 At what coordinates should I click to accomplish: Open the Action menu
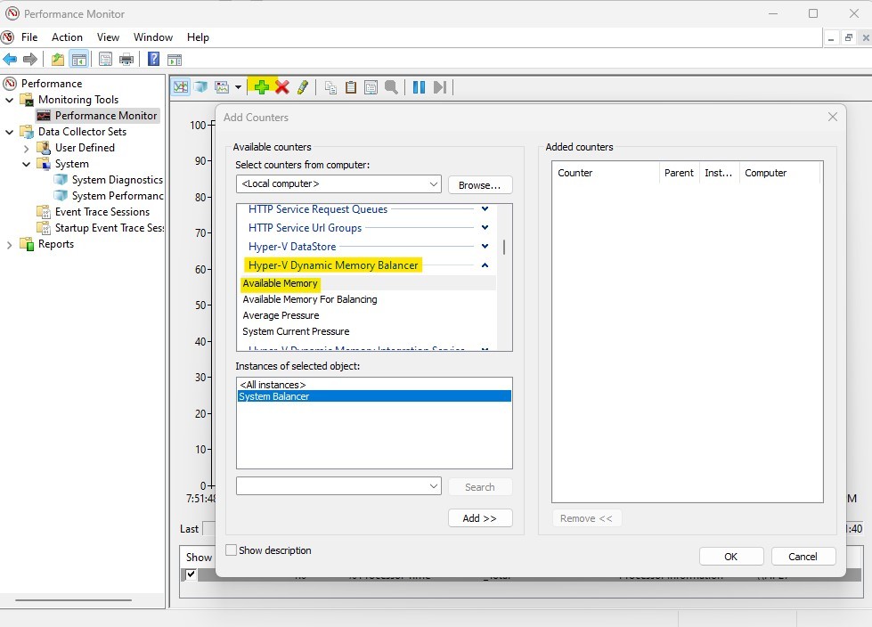(67, 37)
